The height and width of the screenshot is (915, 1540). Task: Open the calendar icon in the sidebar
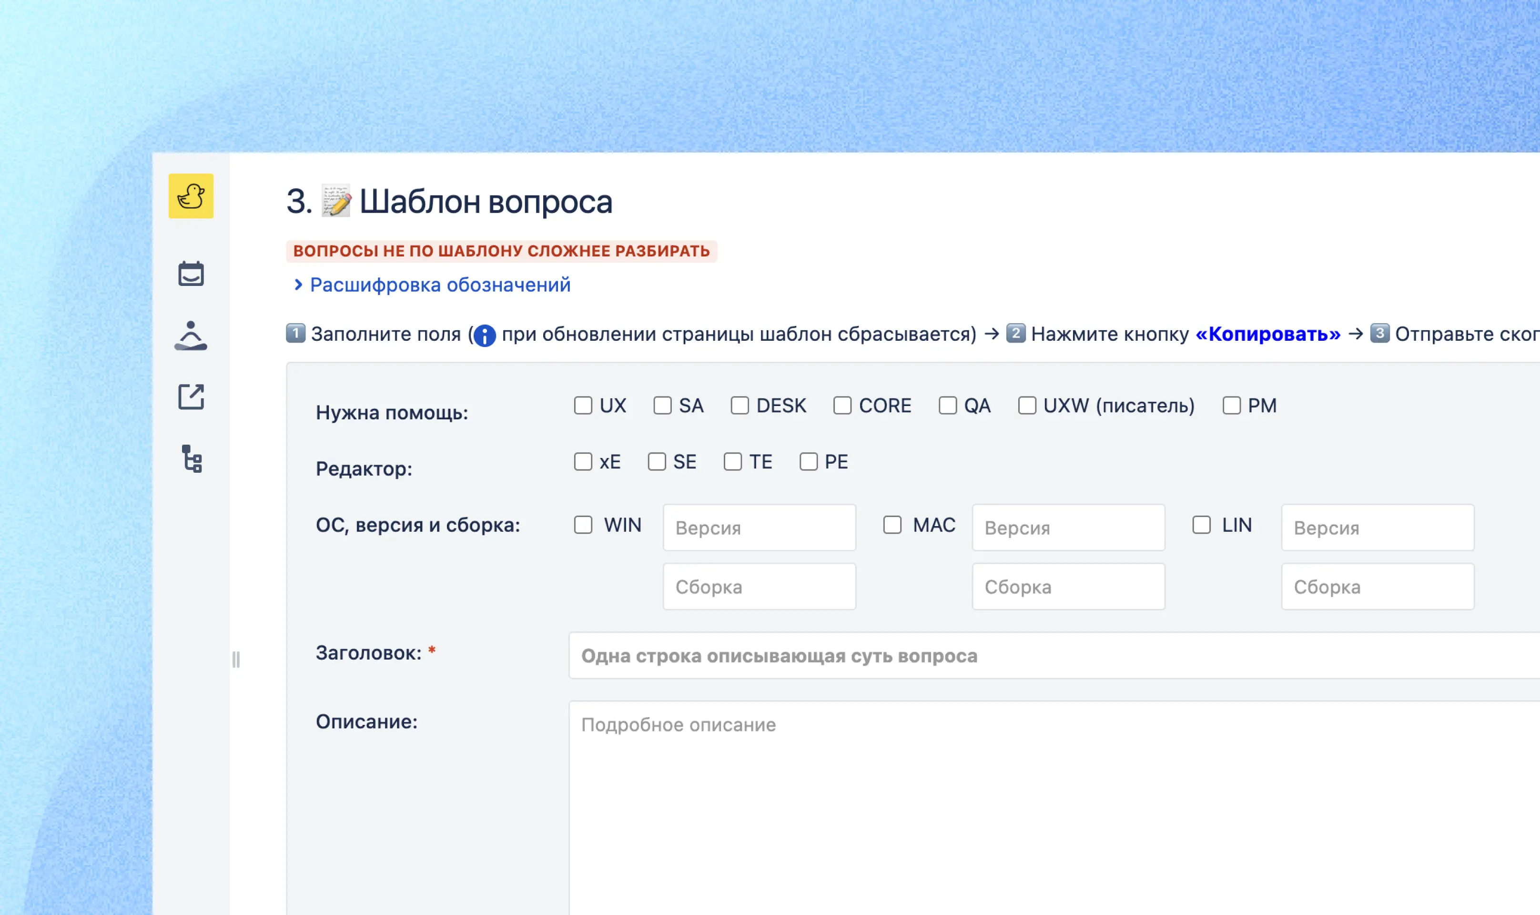click(x=191, y=274)
